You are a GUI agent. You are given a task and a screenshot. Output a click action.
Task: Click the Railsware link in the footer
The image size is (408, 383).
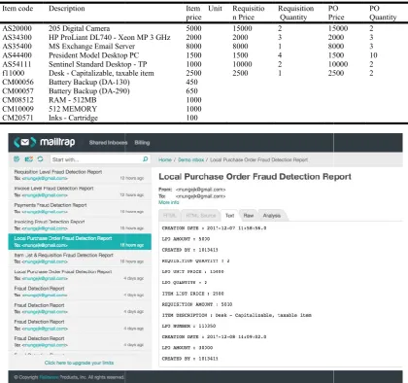click(49, 377)
